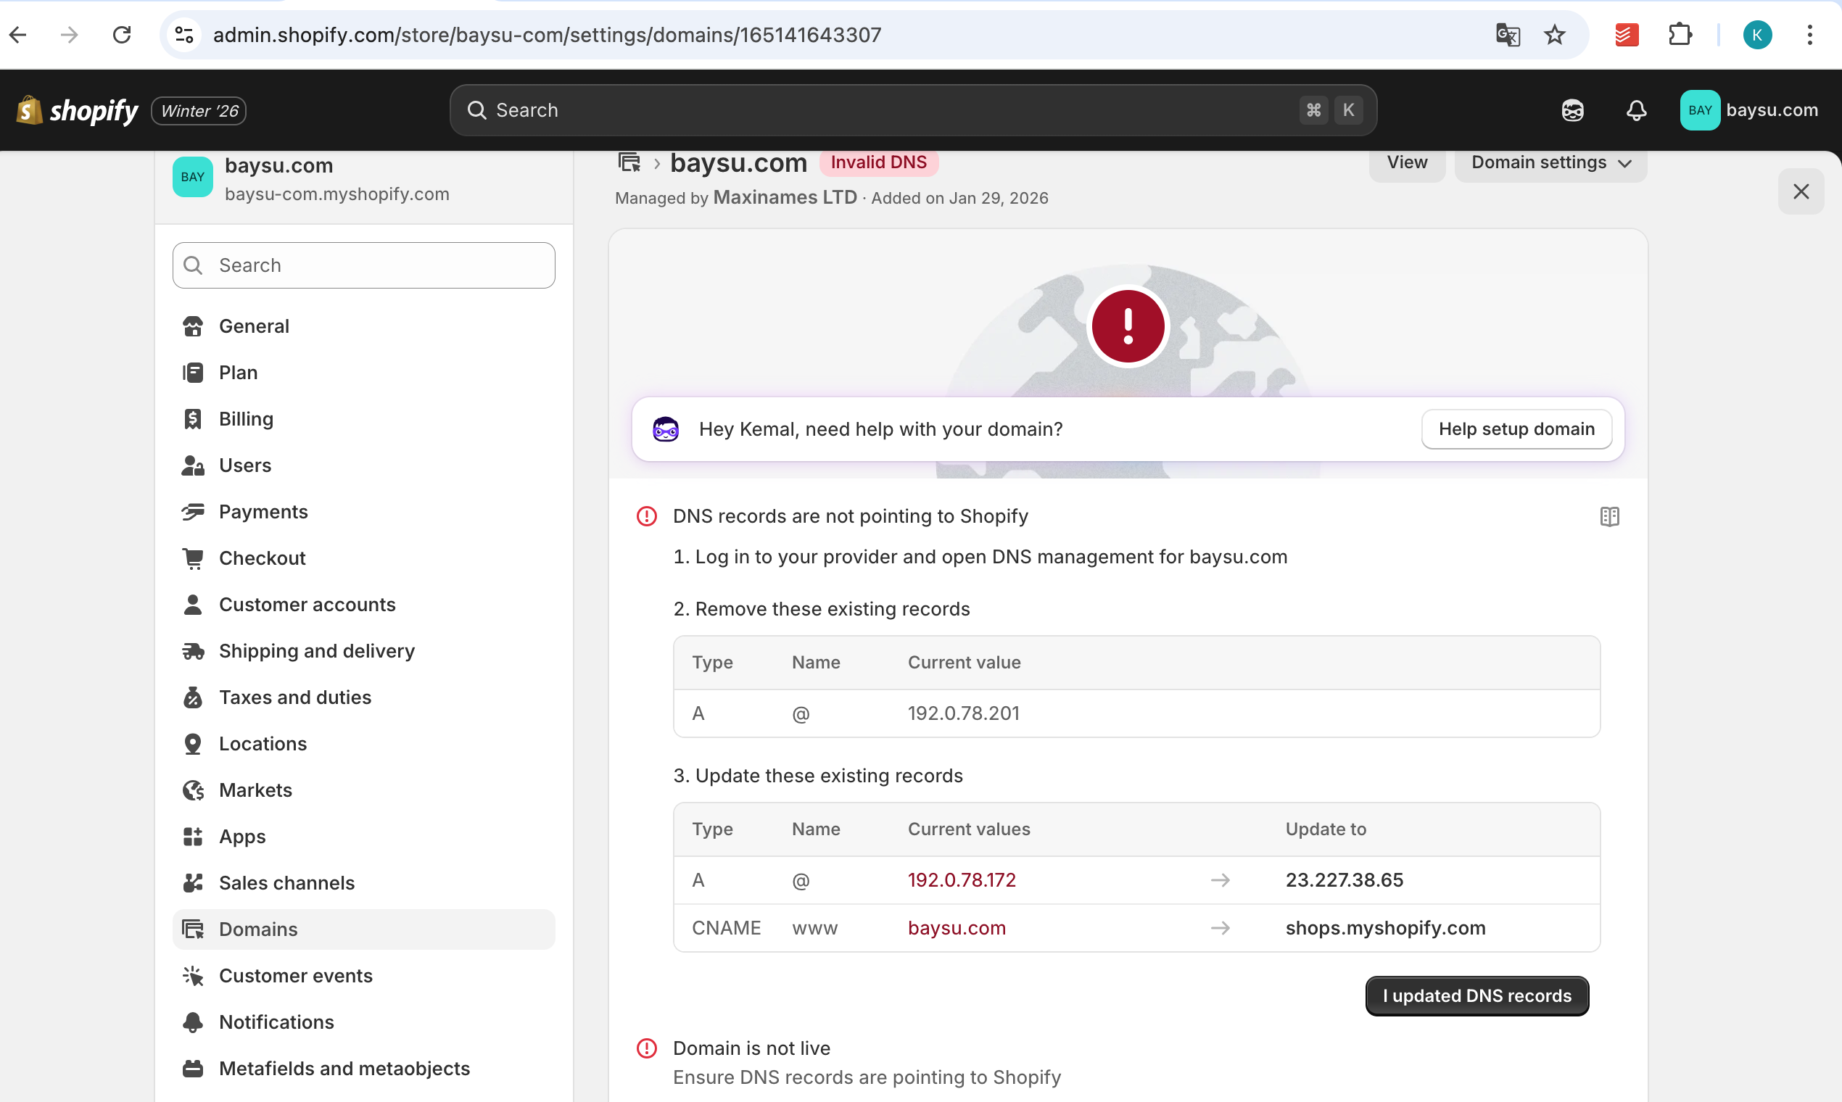Select Domains in the settings sidebar
The image size is (1842, 1102).
tap(364, 929)
